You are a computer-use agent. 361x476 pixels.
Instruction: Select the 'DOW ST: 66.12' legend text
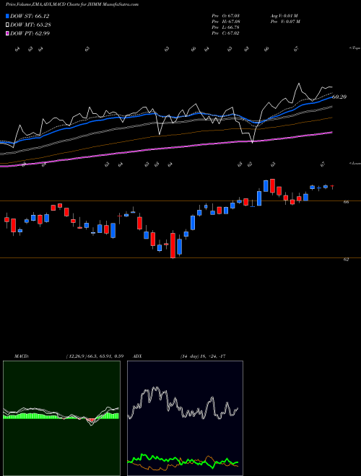tap(30, 16)
